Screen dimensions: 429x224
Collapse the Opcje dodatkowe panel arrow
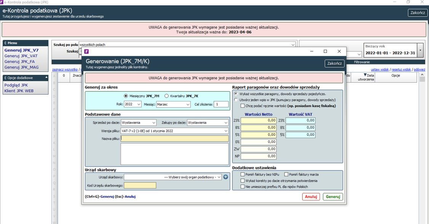[46, 77]
